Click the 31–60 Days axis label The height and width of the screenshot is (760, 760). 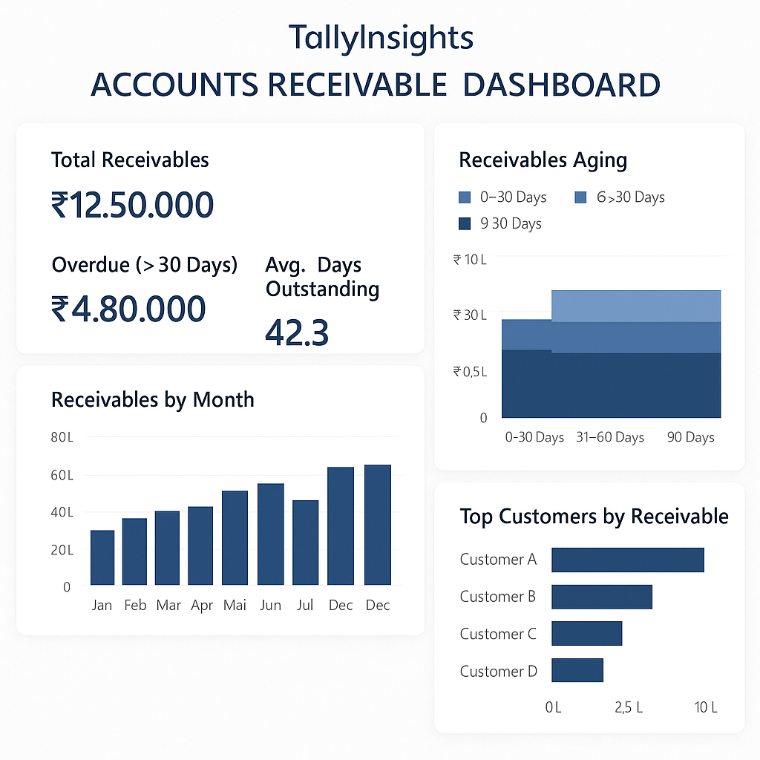click(610, 437)
